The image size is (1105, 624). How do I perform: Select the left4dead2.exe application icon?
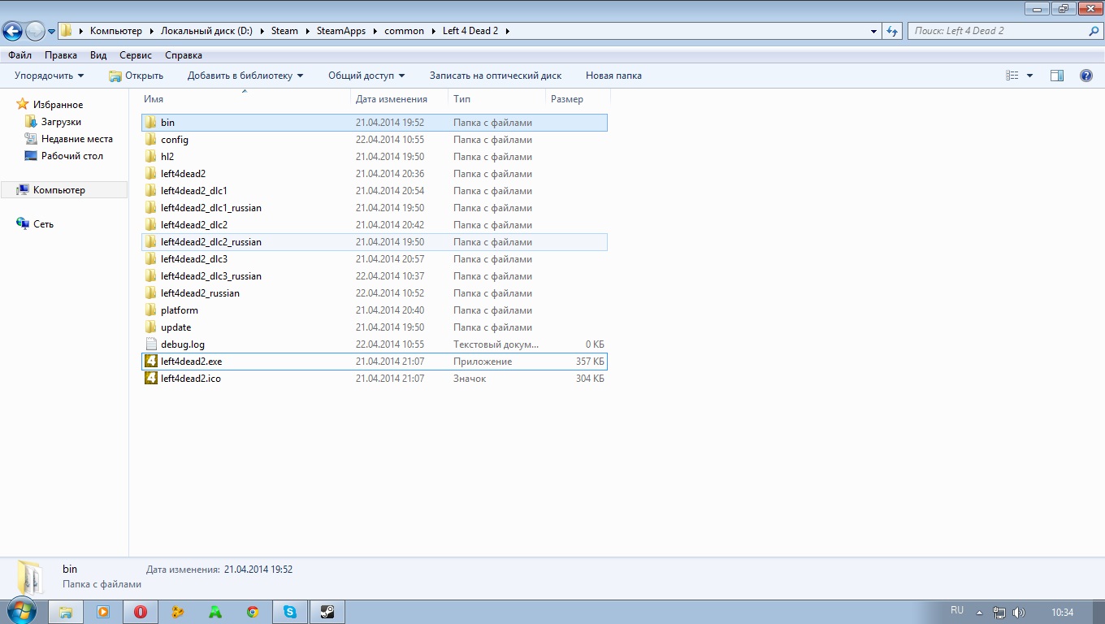coord(151,362)
